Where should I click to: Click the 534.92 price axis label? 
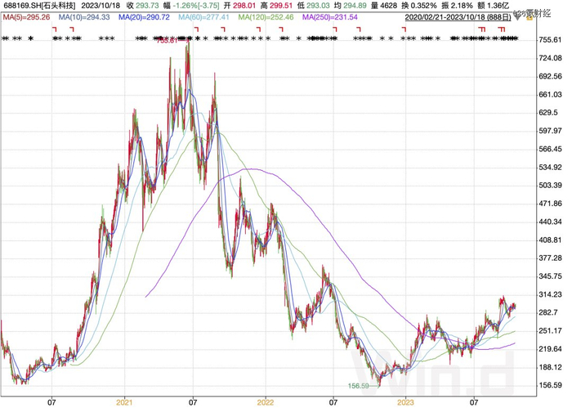point(550,167)
